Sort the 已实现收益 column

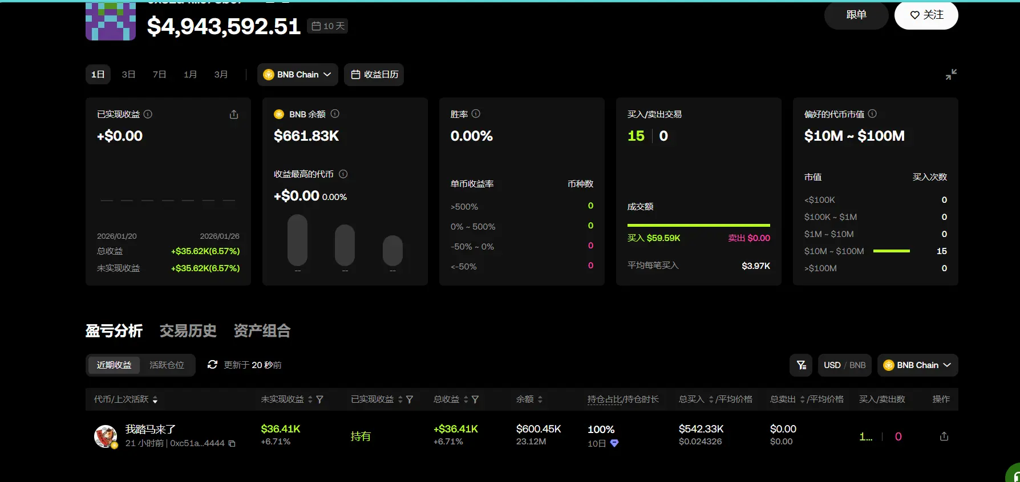coord(400,400)
